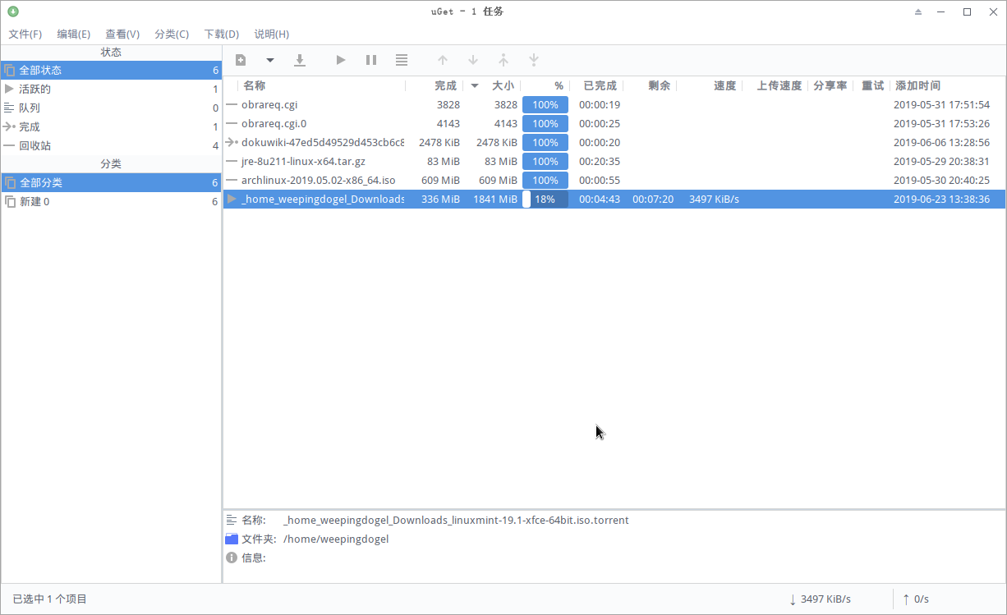
Task: Move selected task to bottom of queue
Action: tap(534, 59)
